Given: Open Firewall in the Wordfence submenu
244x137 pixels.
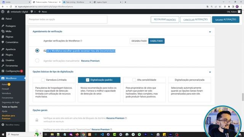Looking at the screenshot, I should (x=5, y=89).
